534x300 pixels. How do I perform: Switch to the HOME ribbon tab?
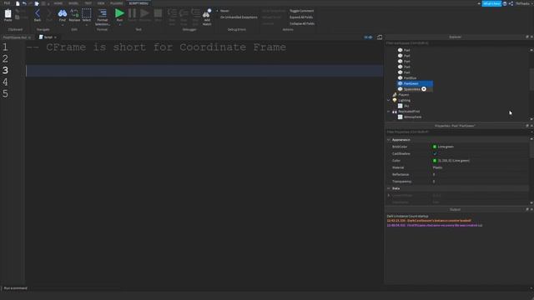[58, 3]
